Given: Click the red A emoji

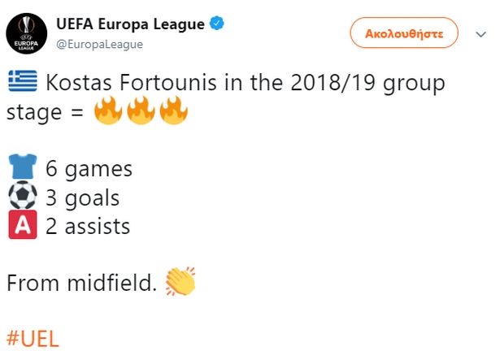Looking at the screenshot, I should (23, 224).
